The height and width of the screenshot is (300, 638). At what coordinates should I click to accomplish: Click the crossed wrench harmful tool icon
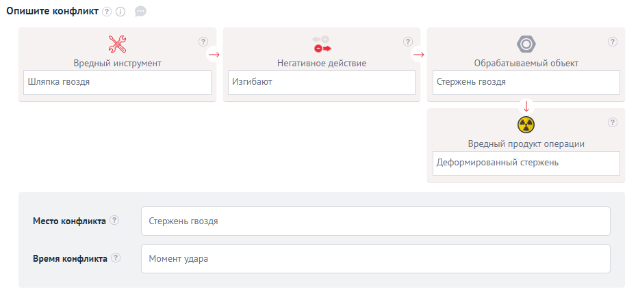[x=118, y=44]
